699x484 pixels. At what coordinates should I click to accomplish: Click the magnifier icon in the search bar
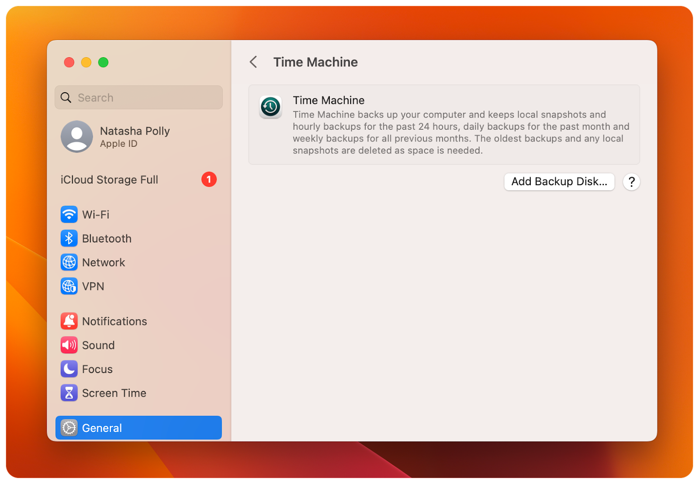66,97
